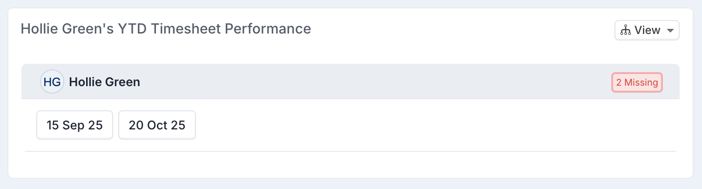This screenshot has width=702, height=189.
Task: Click the HG avatar circle
Action: (52, 82)
